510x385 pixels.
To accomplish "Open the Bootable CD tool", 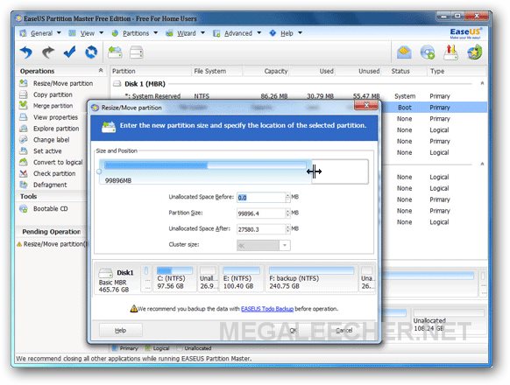I will tap(51, 209).
